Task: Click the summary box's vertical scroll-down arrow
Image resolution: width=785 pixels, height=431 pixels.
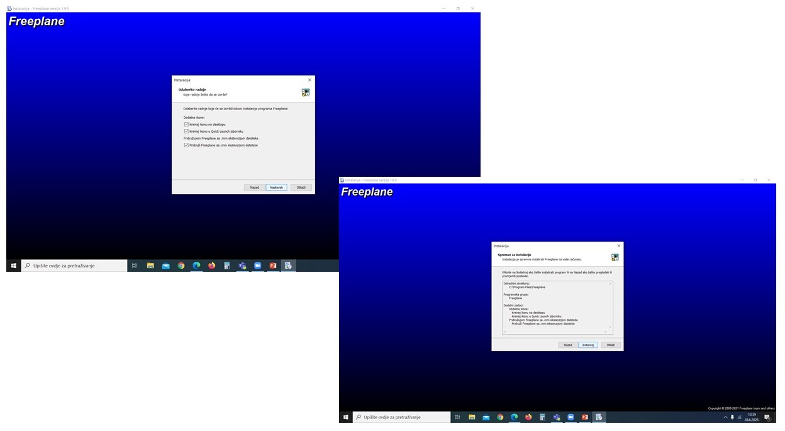Action: click(x=610, y=327)
